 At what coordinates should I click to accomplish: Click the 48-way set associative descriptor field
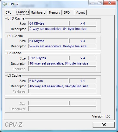(x=62, y=86)
